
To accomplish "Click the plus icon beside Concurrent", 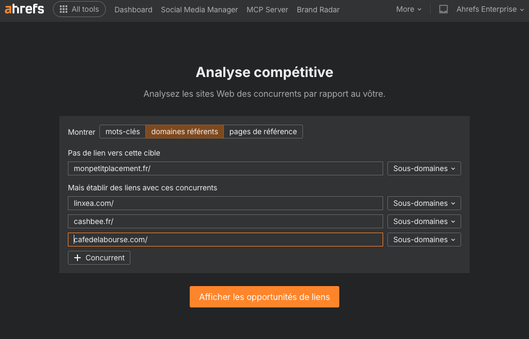I will coord(77,258).
